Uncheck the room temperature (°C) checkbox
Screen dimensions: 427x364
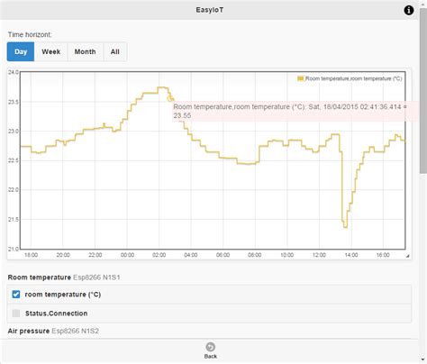[16, 295]
